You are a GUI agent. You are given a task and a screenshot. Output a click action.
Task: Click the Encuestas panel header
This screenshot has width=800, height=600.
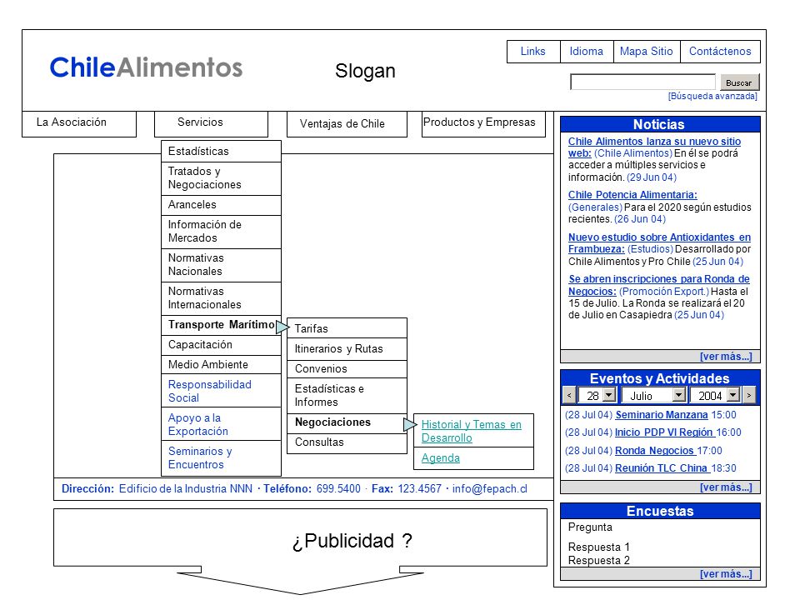(x=660, y=511)
